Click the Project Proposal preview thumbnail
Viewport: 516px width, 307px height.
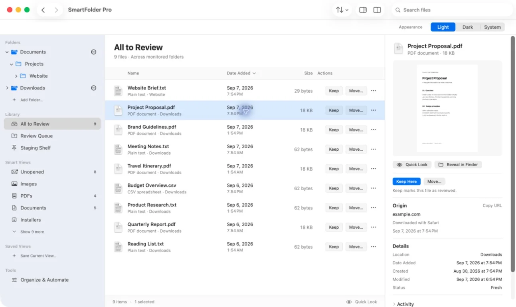(447, 108)
